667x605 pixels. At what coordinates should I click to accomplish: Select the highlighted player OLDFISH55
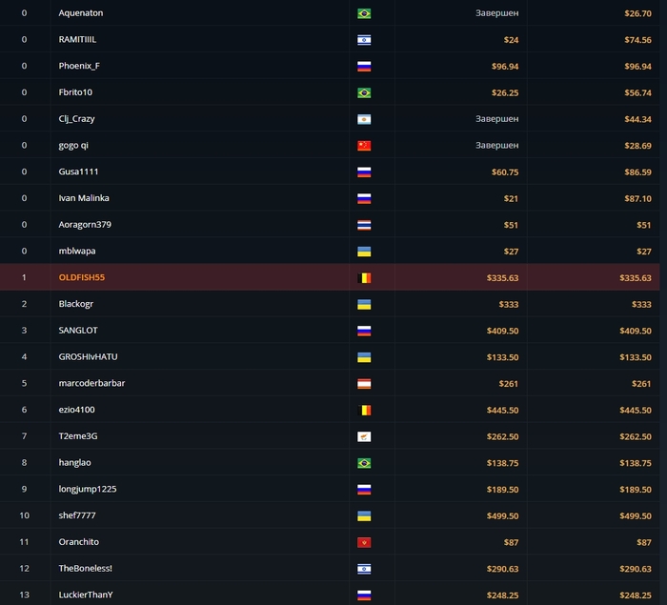click(x=82, y=278)
